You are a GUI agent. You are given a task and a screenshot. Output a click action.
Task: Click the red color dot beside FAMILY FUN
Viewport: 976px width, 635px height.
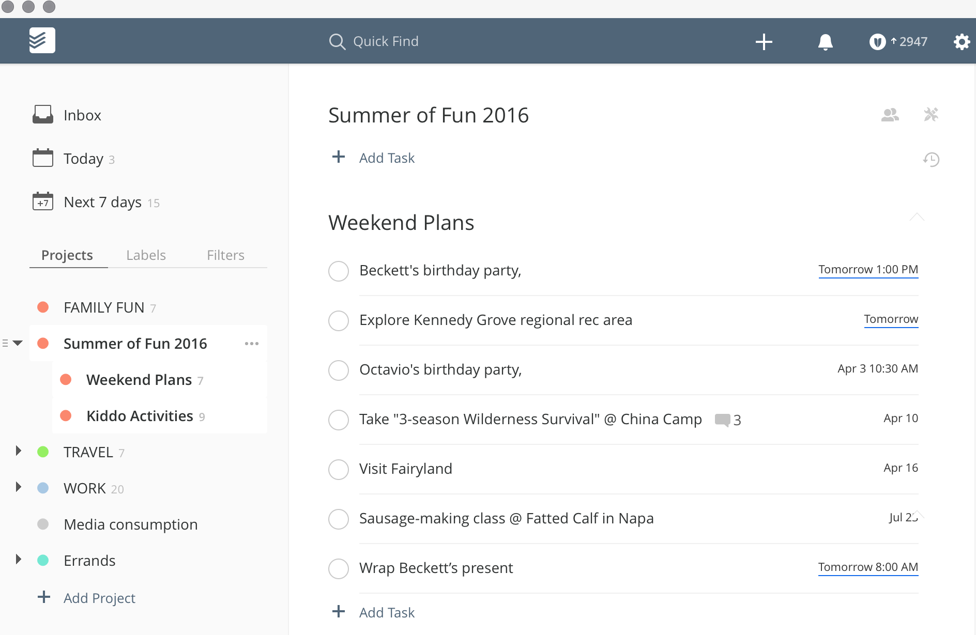43,307
